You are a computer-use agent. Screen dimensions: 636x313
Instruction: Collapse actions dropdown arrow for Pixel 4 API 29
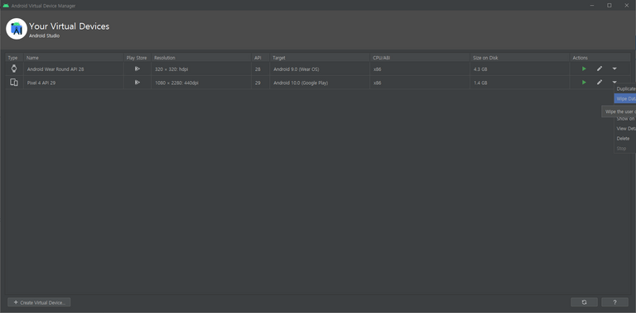point(614,82)
